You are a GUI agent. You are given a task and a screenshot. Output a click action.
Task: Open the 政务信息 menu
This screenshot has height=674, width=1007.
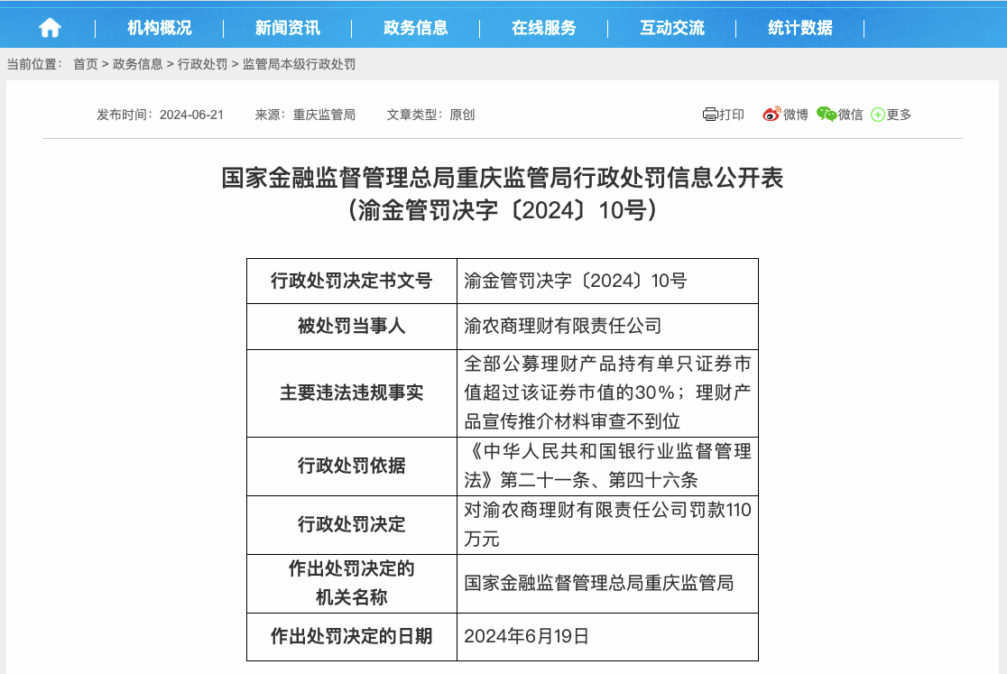(x=415, y=28)
